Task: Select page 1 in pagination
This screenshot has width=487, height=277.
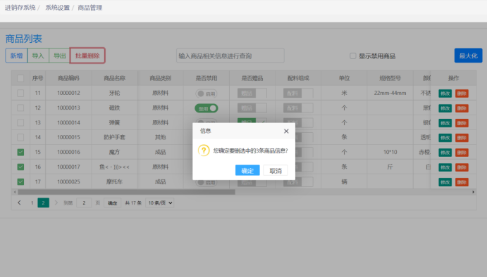Action: (x=32, y=203)
